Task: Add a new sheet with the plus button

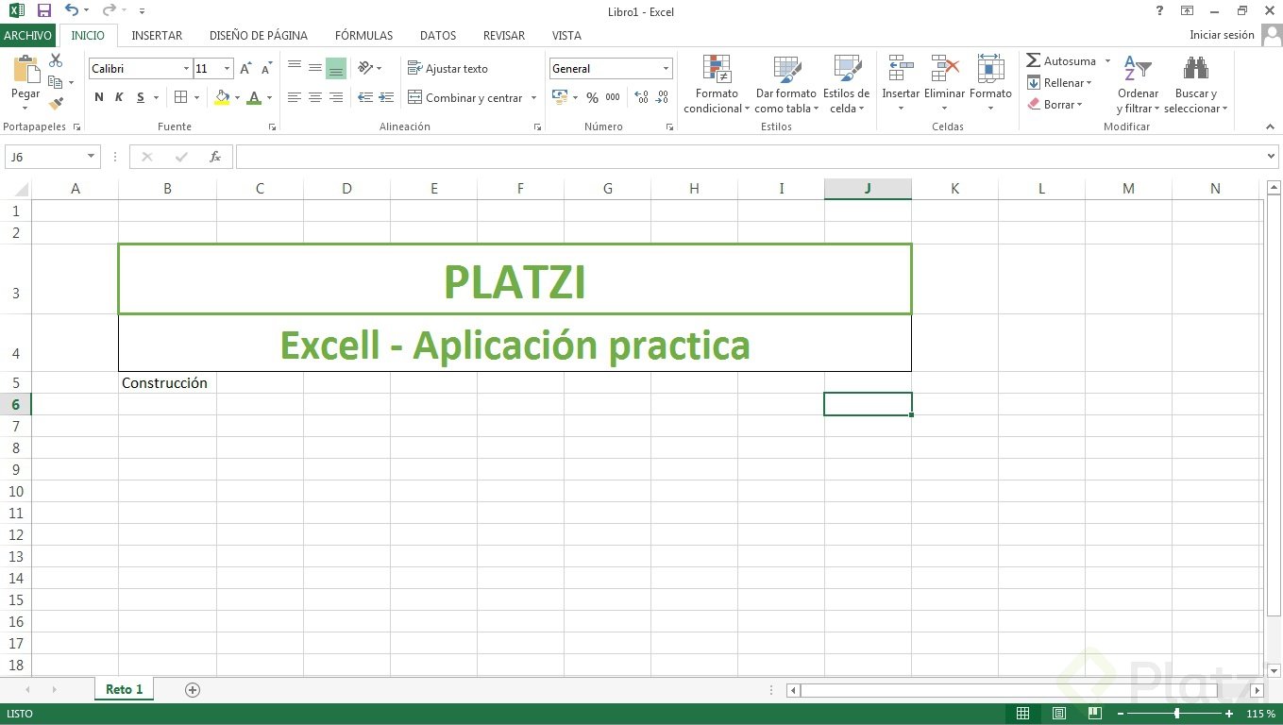Action: (x=192, y=690)
